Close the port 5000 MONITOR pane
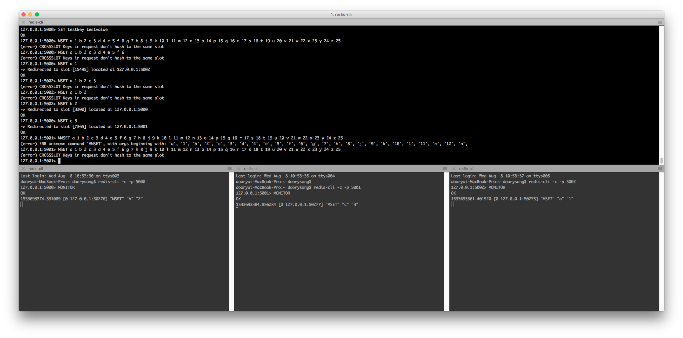 [x=23, y=169]
